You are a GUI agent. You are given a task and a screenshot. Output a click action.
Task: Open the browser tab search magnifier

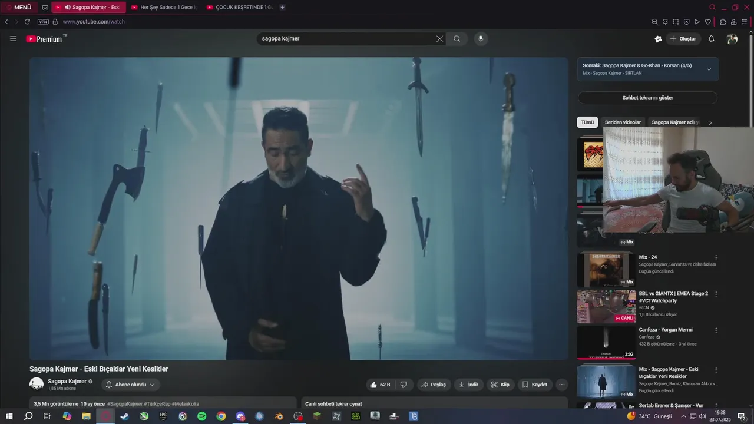tap(712, 7)
